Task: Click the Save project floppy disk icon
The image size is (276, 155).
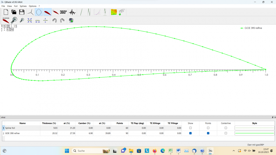Action: coord(22,12)
